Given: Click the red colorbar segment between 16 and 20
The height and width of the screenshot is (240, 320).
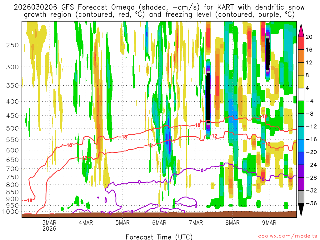Looking at the screenshot, I should point(301,43).
